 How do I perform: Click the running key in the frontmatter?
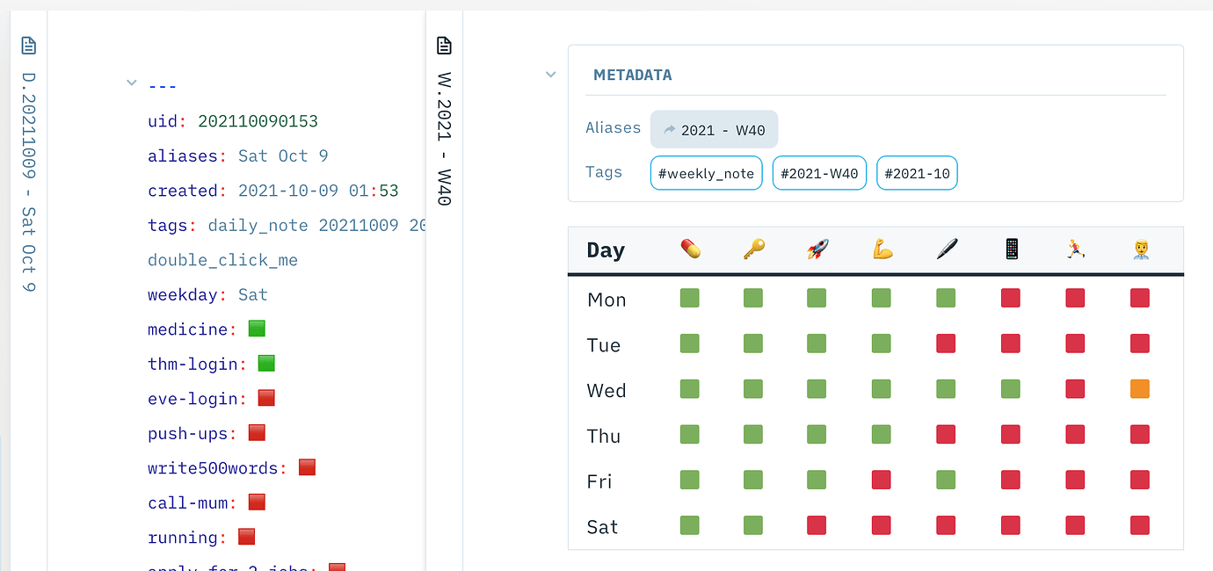(x=183, y=538)
